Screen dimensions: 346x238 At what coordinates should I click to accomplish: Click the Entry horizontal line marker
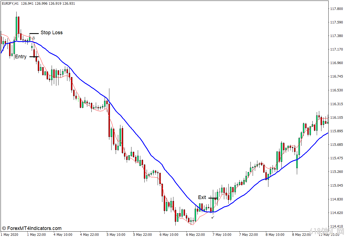point(34,57)
